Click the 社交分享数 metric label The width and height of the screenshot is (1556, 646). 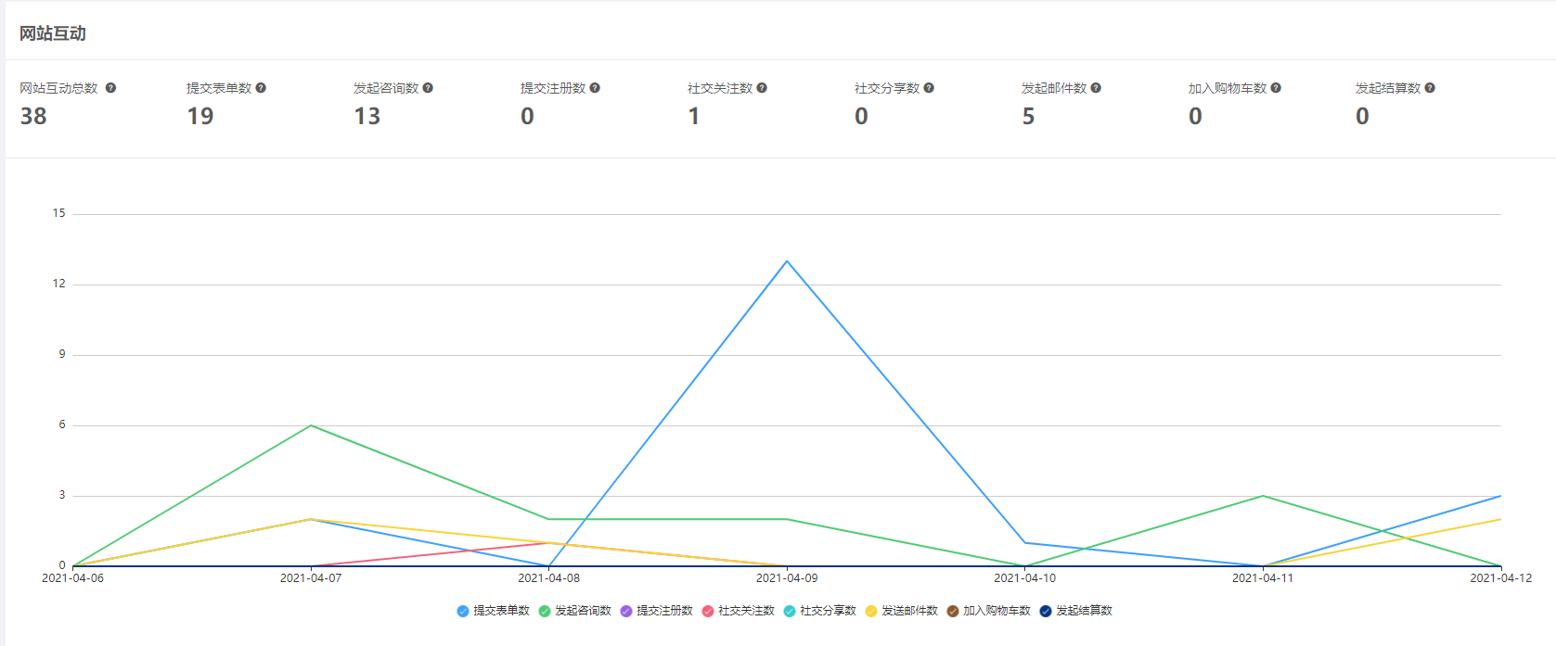tap(887, 88)
